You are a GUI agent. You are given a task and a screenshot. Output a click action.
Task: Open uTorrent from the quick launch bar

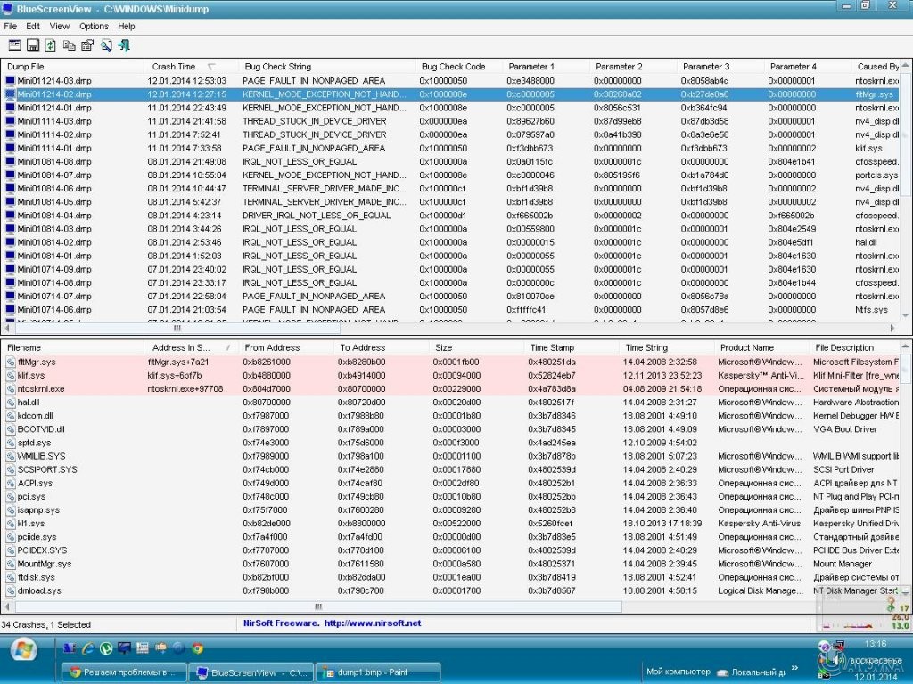[x=106, y=648]
